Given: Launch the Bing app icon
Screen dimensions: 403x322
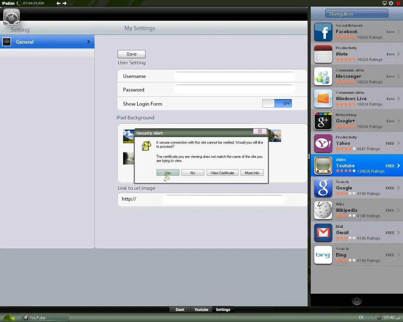Looking at the screenshot, I should (323, 255).
